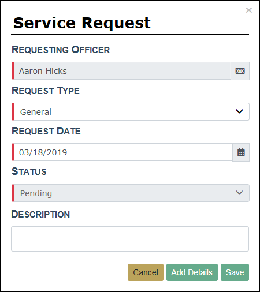
Task: Click the Requesting Officer label
Action: pos(61,50)
